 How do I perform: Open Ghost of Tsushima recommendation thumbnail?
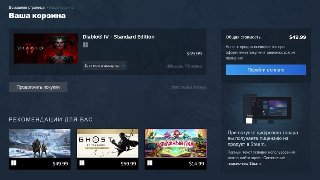(x=108, y=143)
